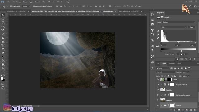The width and height of the screenshot is (199, 112).
Task: Select the Rectangular Marquee tool
Action: [x=3, y=19]
